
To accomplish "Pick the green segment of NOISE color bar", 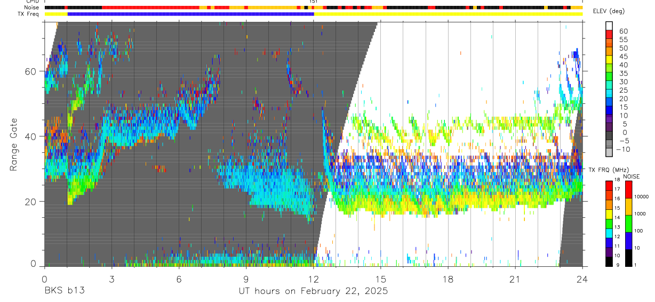I will coord(629,223).
